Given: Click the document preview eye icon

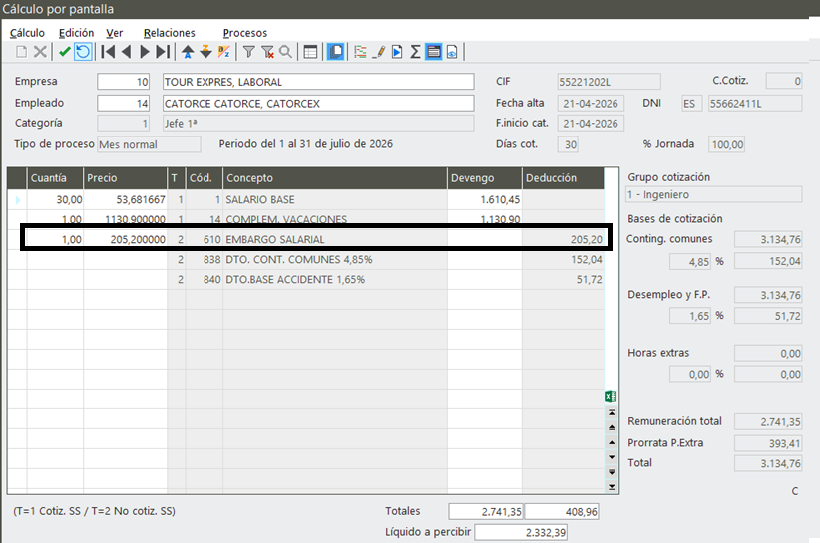Looking at the screenshot, I should 452,52.
